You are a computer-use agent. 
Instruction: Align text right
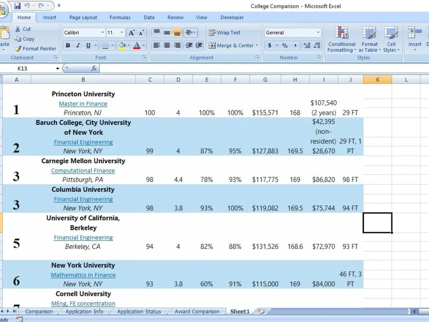click(x=177, y=46)
